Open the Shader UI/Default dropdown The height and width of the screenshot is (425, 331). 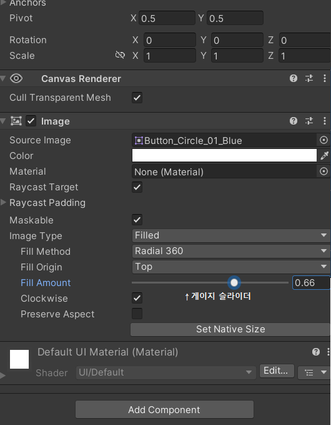(x=165, y=372)
